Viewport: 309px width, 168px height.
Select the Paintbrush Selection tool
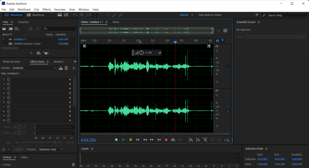pyautogui.click(x=114, y=15)
